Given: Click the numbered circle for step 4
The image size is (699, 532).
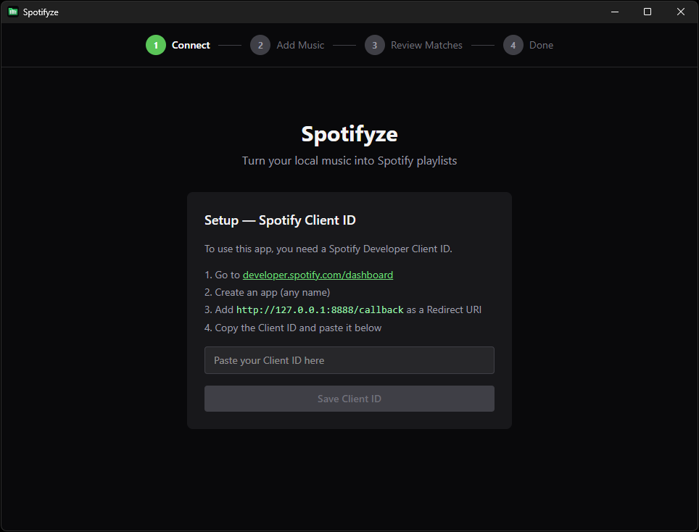Looking at the screenshot, I should coord(513,45).
